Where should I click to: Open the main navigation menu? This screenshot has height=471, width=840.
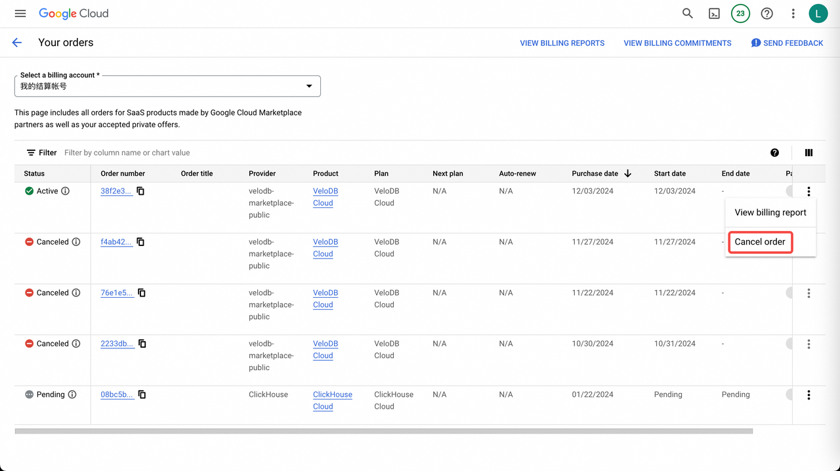tap(20, 13)
